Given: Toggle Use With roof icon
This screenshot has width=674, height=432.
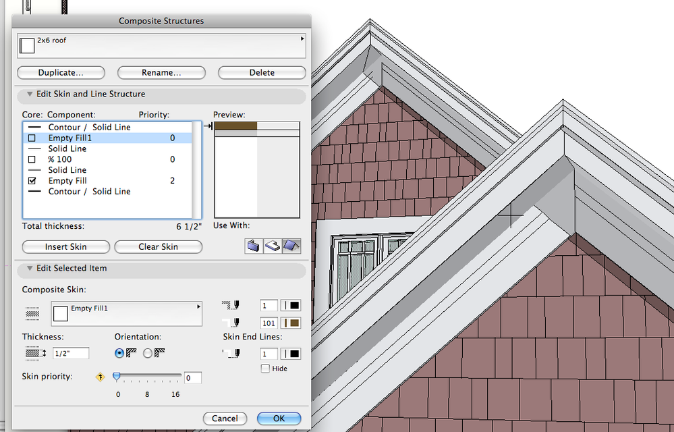Looking at the screenshot, I should tap(291, 246).
